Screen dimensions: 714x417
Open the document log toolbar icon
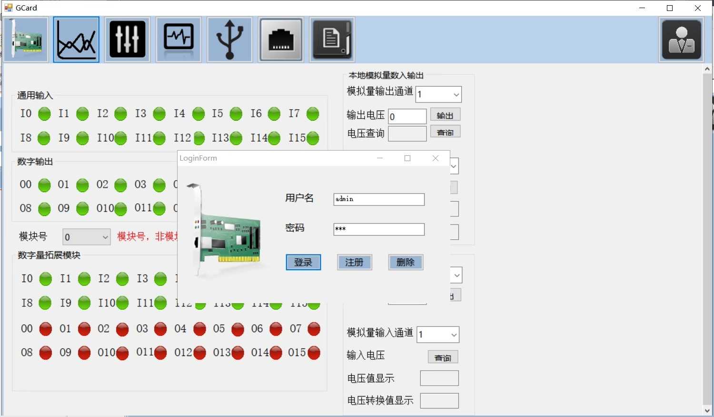point(332,40)
